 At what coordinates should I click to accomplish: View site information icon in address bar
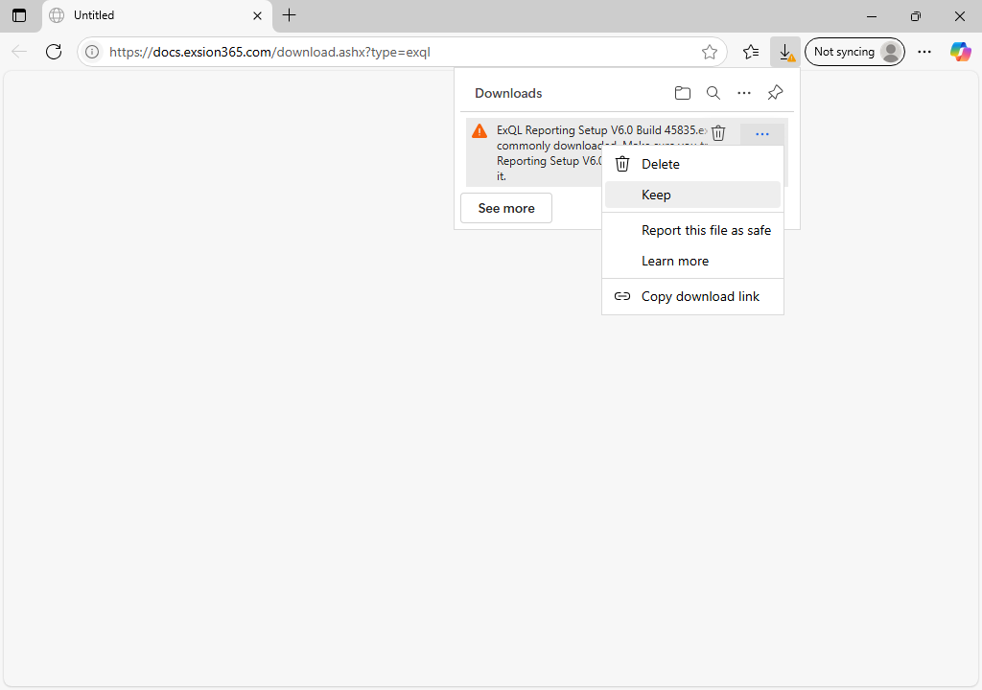(x=92, y=52)
